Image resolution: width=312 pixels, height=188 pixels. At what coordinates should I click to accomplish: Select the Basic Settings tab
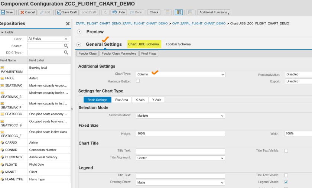click(97, 100)
